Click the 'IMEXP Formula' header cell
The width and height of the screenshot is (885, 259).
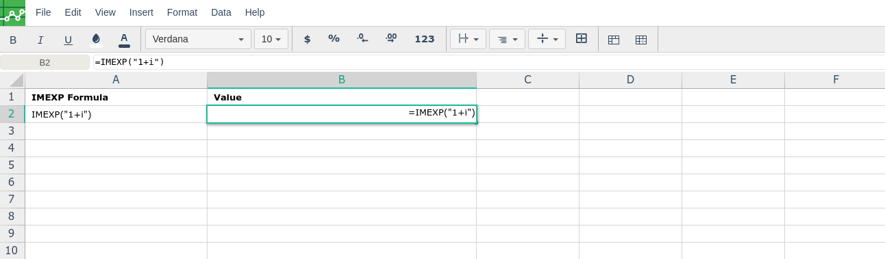116,97
